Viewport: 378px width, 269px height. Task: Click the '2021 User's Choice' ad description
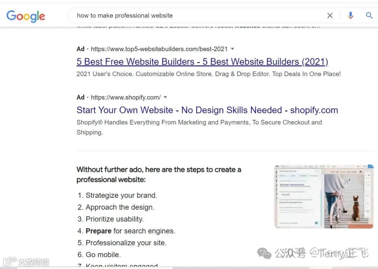(x=209, y=74)
